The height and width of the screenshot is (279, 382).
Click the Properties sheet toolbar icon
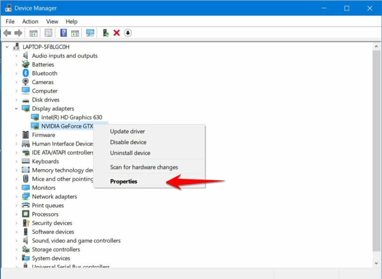[48, 33]
